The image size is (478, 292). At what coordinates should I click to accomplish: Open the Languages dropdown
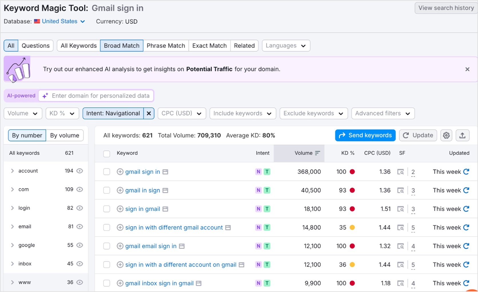[x=286, y=46]
